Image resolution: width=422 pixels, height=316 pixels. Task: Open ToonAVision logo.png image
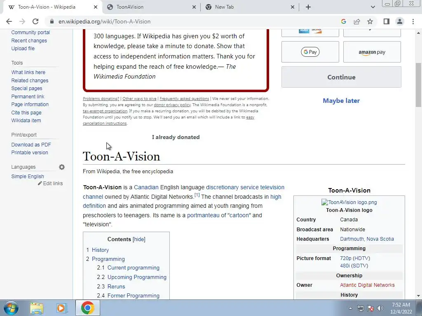point(349,202)
